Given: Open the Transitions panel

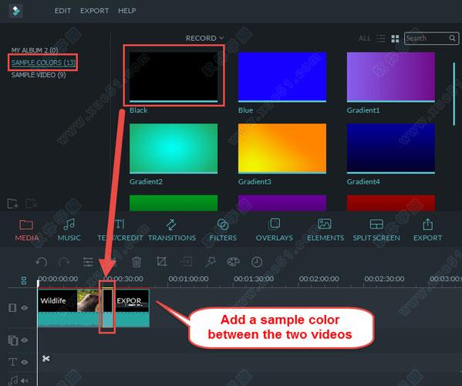Looking at the screenshot, I should [x=172, y=229].
